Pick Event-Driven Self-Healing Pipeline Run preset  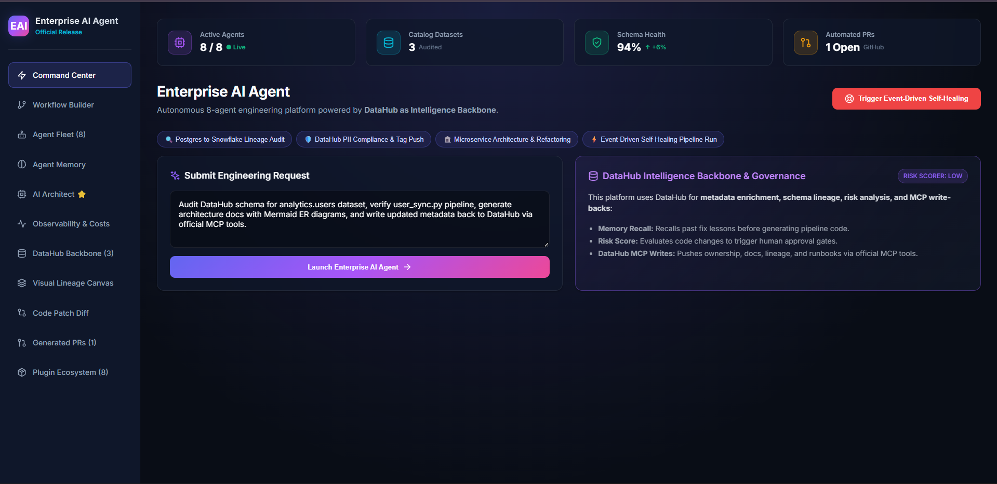pyautogui.click(x=653, y=139)
